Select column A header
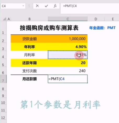The width and height of the screenshot is (119, 123). 9,19
